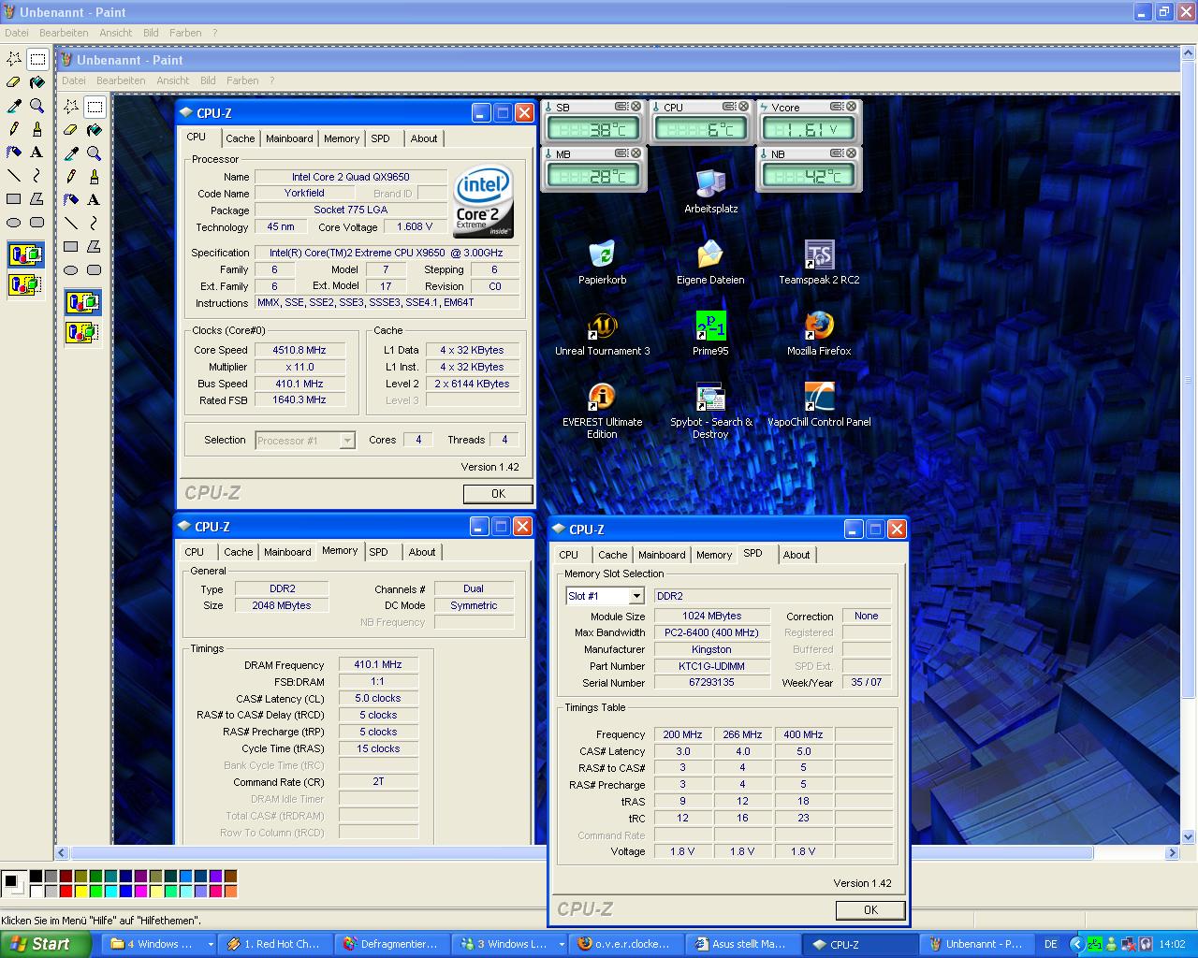Choose the Fill With Color bucket in outer Paint toolbox

pos(37,82)
